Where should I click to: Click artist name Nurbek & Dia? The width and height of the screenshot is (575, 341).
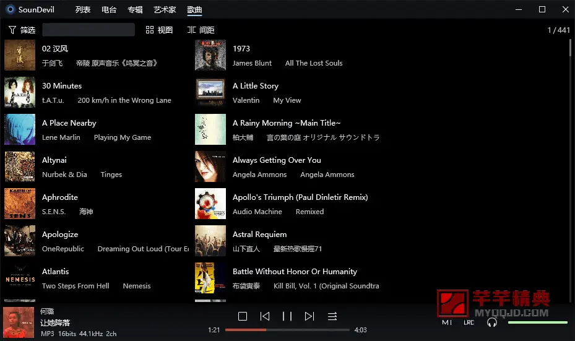64,175
